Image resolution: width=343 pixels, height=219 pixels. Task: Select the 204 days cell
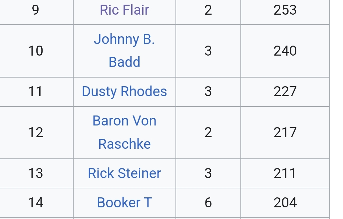[x=285, y=202]
